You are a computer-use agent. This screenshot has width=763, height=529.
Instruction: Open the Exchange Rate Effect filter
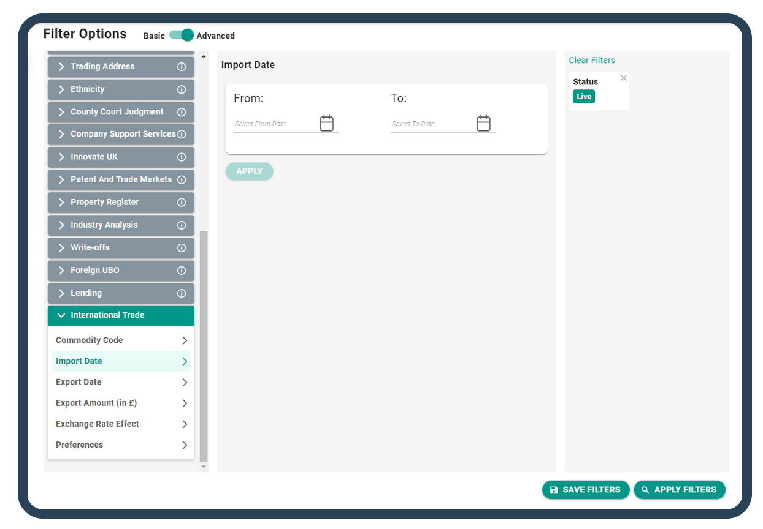[121, 424]
